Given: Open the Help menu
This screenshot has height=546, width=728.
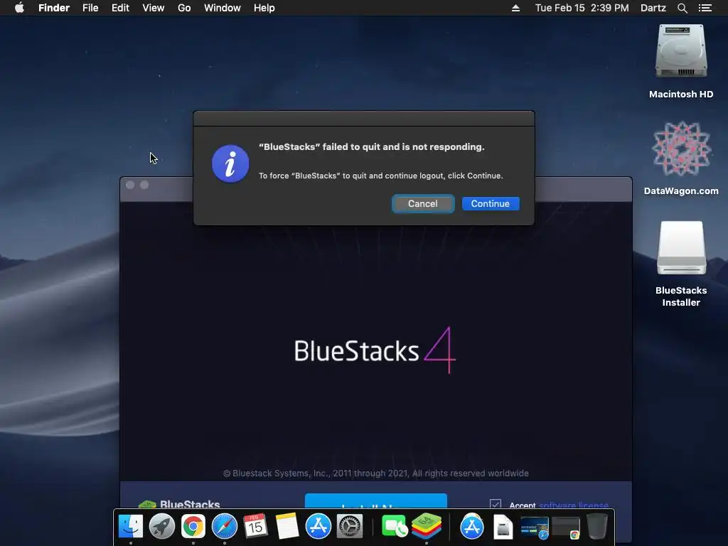Looking at the screenshot, I should (x=264, y=8).
